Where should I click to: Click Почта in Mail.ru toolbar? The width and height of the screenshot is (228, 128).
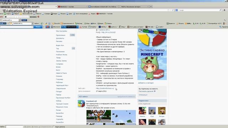click(x=56, y=23)
